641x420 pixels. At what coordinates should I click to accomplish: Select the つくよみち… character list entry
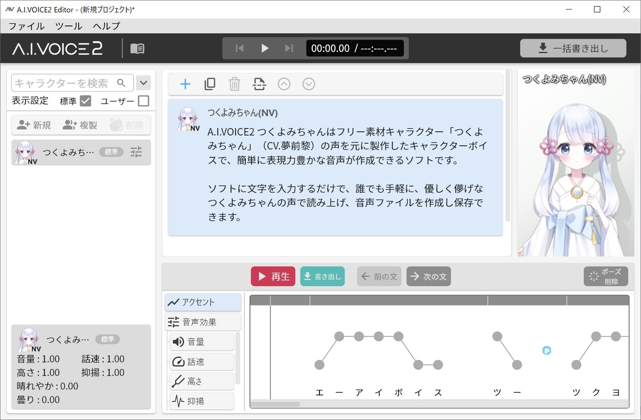click(81, 152)
